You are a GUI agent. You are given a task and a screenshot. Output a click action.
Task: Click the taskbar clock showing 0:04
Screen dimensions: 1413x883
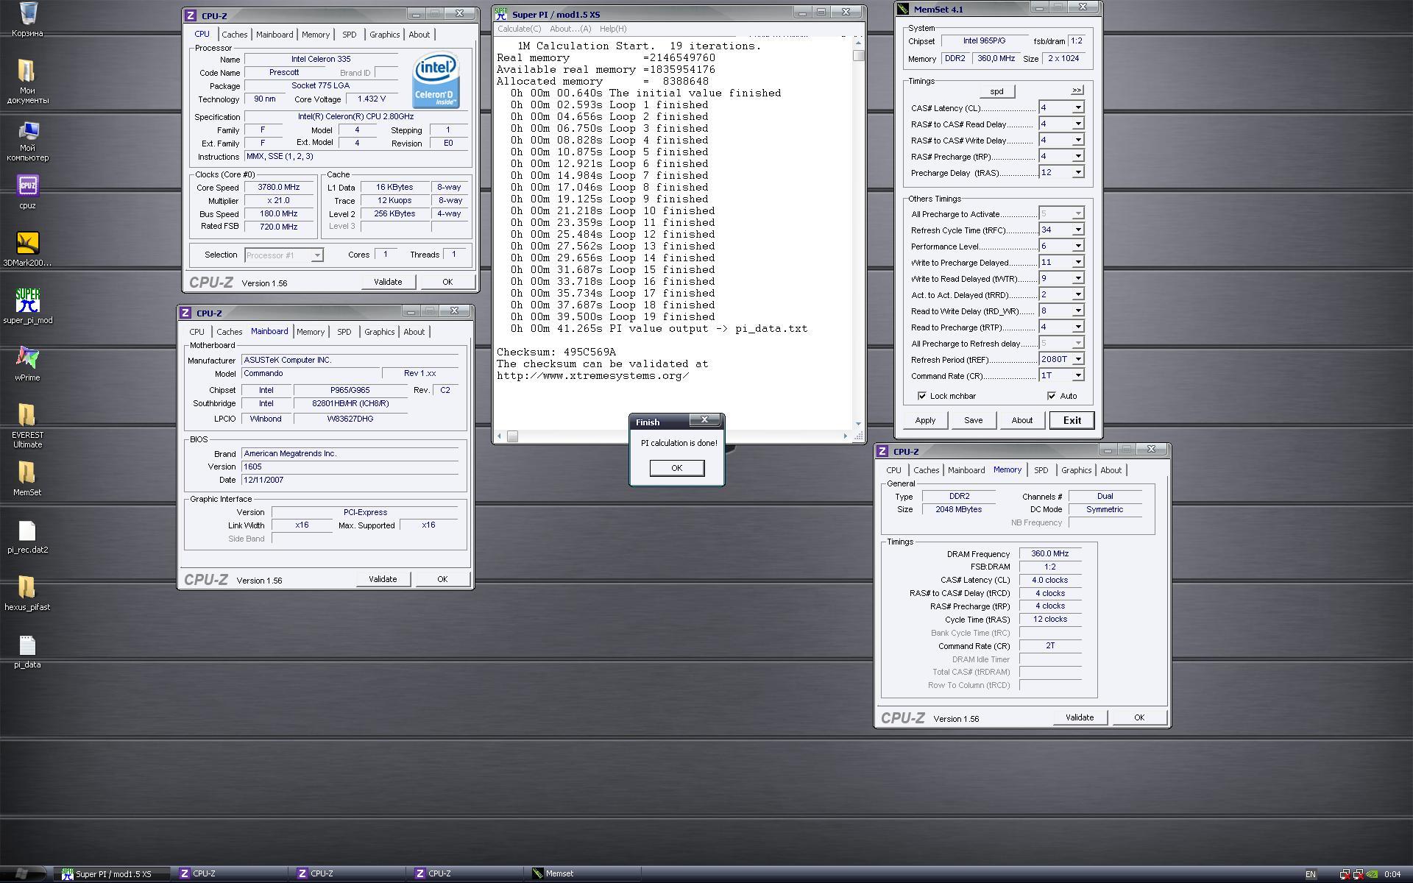(x=1392, y=874)
